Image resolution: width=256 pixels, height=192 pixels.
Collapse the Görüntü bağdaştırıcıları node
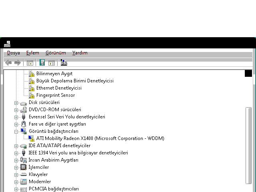pos(16,132)
